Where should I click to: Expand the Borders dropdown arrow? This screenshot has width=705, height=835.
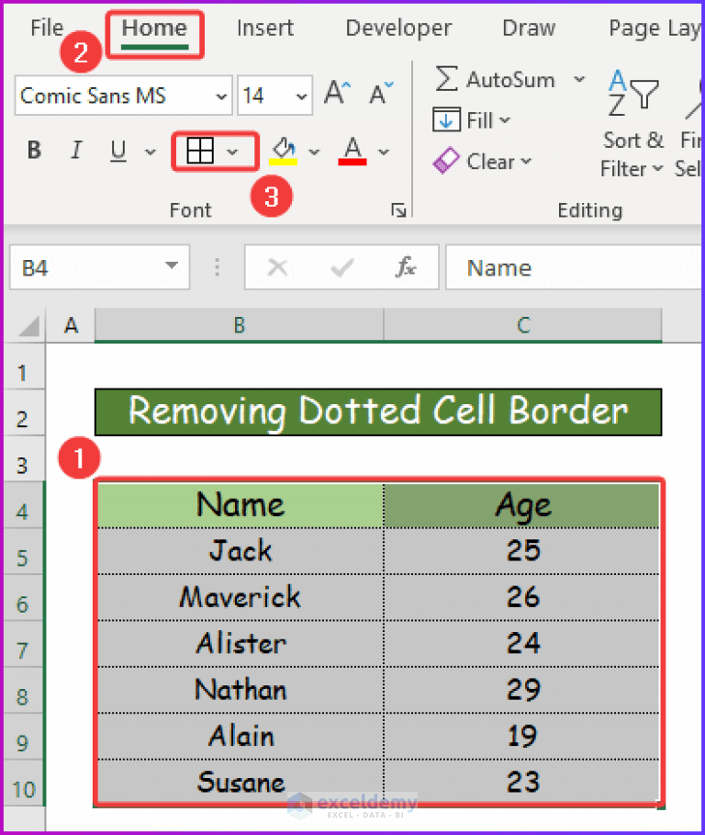point(231,150)
